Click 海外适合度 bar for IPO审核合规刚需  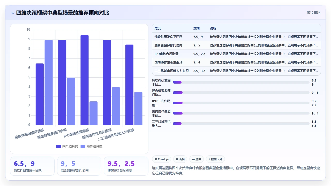94,113
